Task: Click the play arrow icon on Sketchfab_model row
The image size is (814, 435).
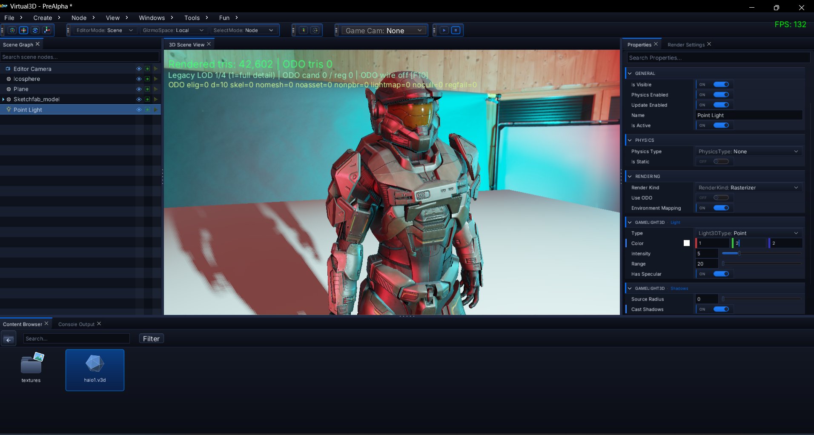Action: [x=156, y=99]
